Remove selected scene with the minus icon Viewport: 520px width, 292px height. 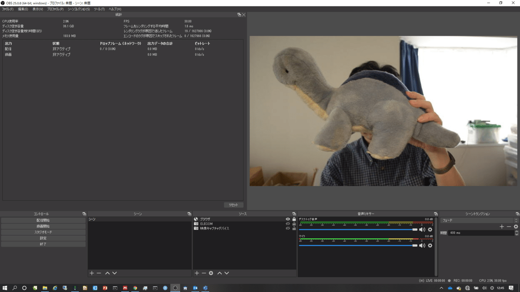coord(99,273)
